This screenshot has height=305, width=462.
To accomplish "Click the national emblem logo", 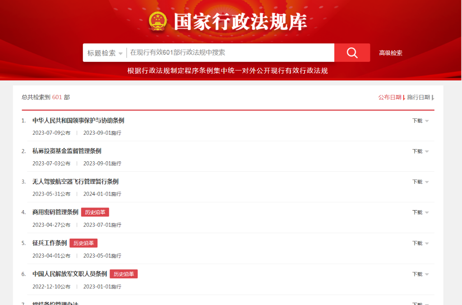I will pos(158,21).
